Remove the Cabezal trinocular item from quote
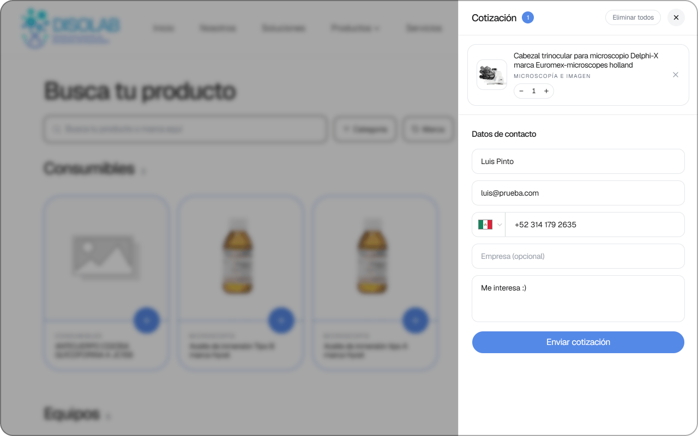The height and width of the screenshot is (436, 698). coord(676,75)
